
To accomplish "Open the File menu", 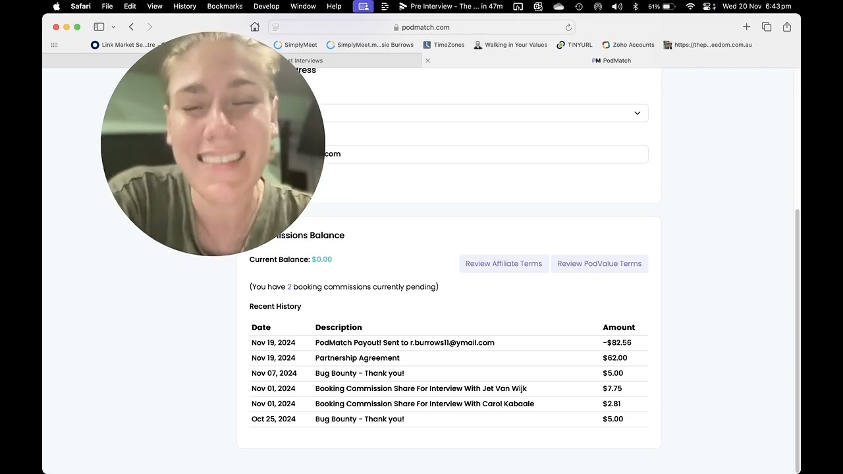I will tap(107, 7).
